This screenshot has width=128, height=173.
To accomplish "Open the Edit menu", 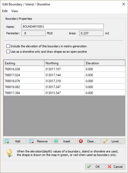I will tap(5, 11).
